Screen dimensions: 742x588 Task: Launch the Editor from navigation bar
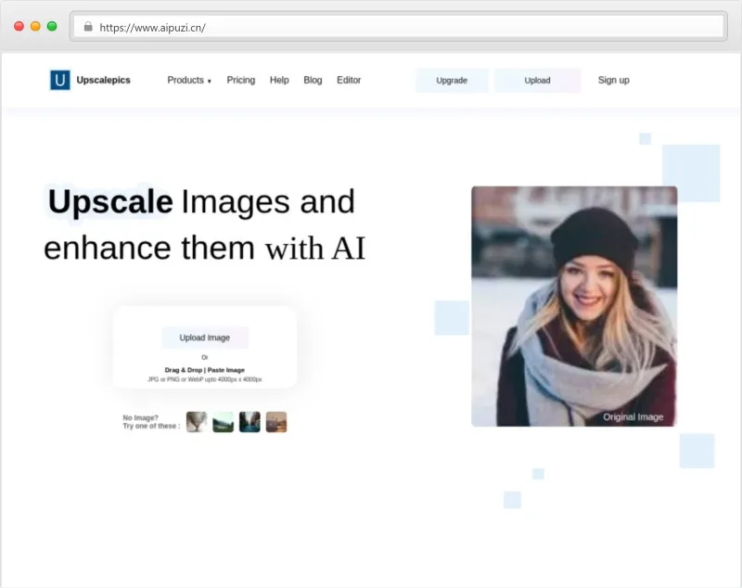[349, 81]
